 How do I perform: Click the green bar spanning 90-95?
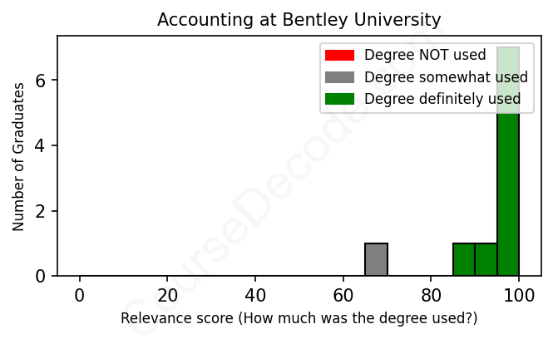coord(486,259)
